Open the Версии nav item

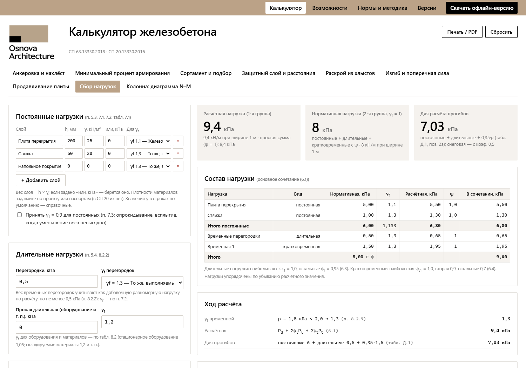click(427, 8)
